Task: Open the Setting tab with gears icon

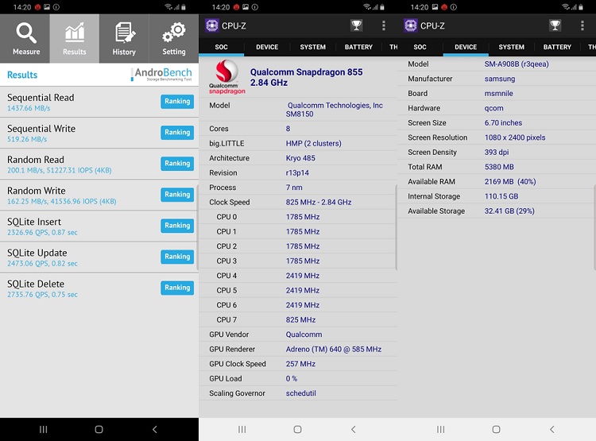Action: pos(174,39)
